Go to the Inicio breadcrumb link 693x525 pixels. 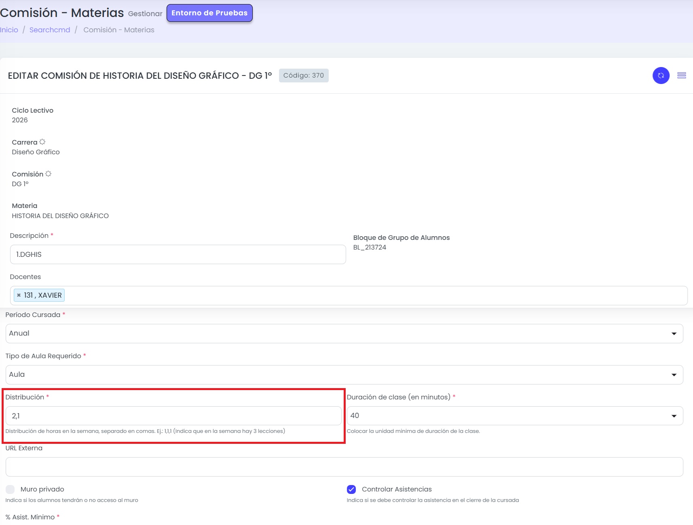click(x=9, y=30)
